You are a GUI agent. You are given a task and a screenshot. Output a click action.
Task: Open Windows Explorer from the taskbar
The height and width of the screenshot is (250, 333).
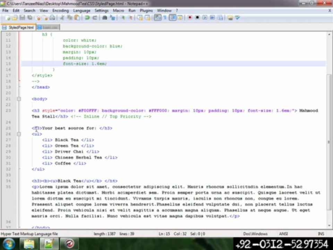[x=29, y=244]
